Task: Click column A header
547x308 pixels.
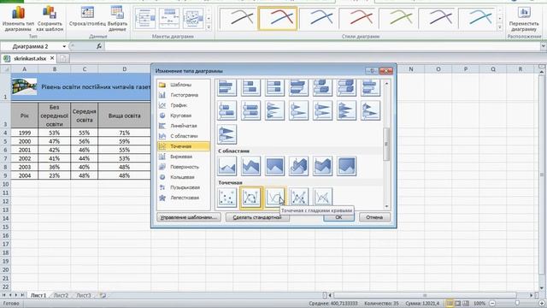Action: click(x=25, y=69)
